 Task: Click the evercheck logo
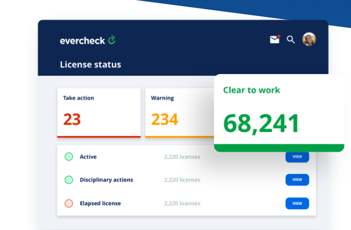point(87,40)
